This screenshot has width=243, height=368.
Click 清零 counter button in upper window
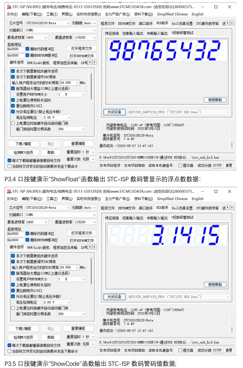pyautogui.click(x=228, y=165)
